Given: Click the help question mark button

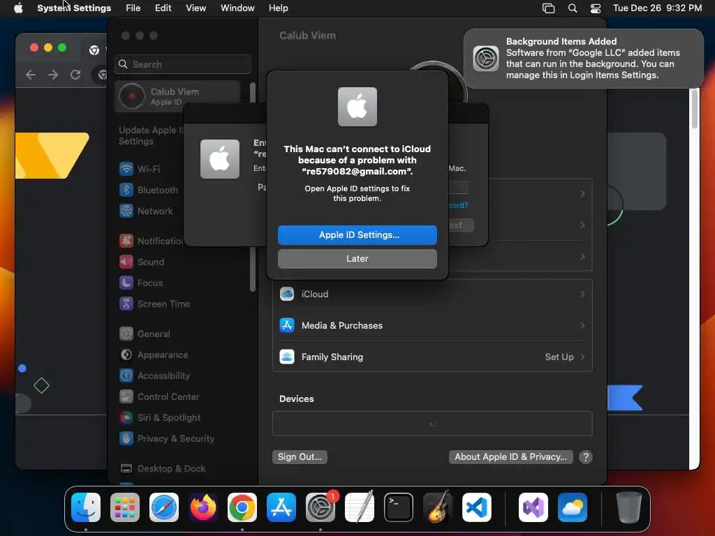Looking at the screenshot, I should [x=586, y=456].
